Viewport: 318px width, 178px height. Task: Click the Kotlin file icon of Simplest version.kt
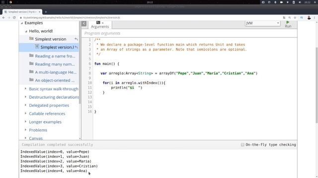37,46
